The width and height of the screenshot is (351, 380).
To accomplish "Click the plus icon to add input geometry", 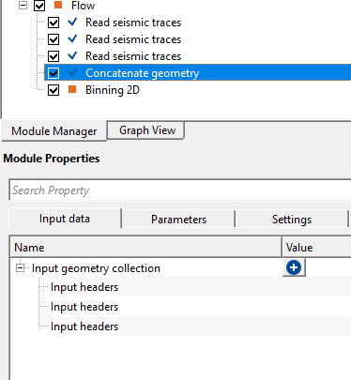I will click(294, 267).
